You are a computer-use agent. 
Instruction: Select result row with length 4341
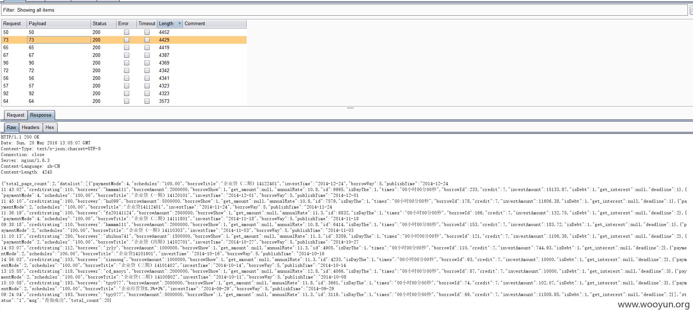pyautogui.click(x=124, y=78)
